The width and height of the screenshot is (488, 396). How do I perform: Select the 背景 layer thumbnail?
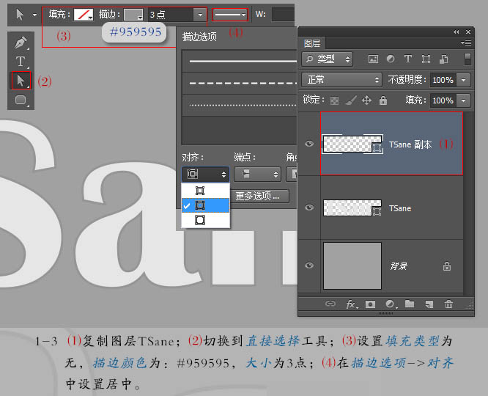[x=352, y=265]
